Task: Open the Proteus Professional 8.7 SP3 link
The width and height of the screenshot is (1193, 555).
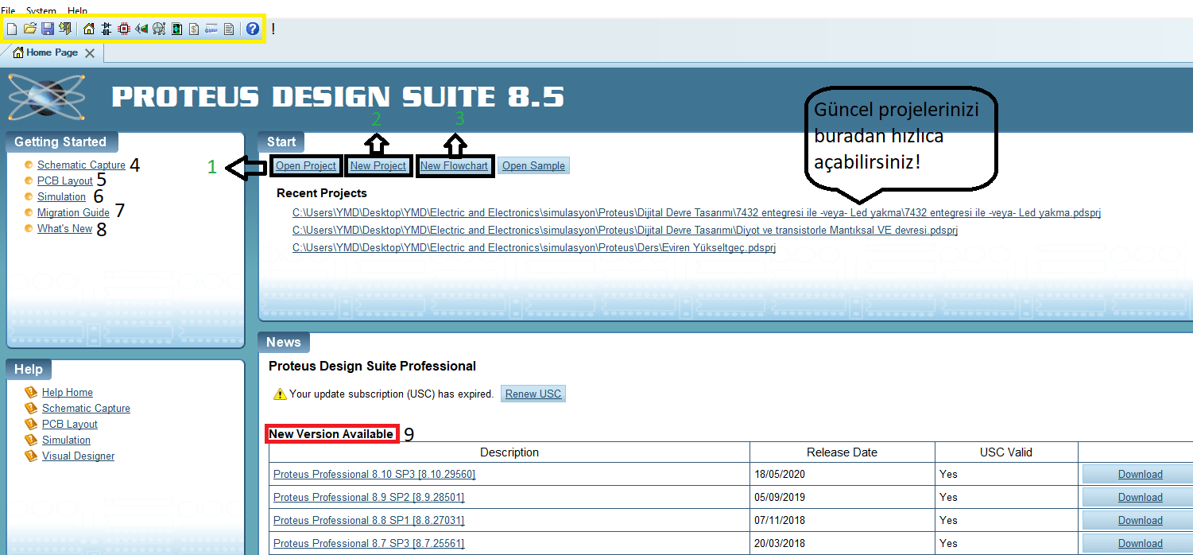Action: tap(369, 544)
